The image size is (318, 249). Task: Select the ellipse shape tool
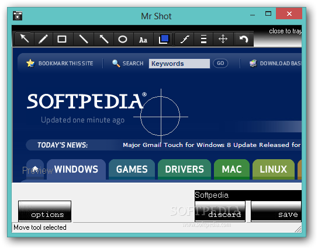(123, 39)
